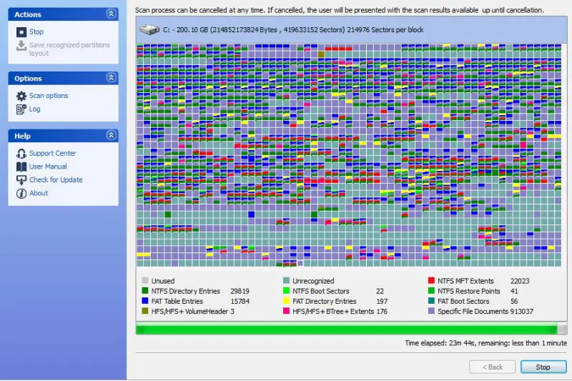This screenshot has width=572, height=381.
Task: Click the Unused legend gray swatch
Action: 145,280
